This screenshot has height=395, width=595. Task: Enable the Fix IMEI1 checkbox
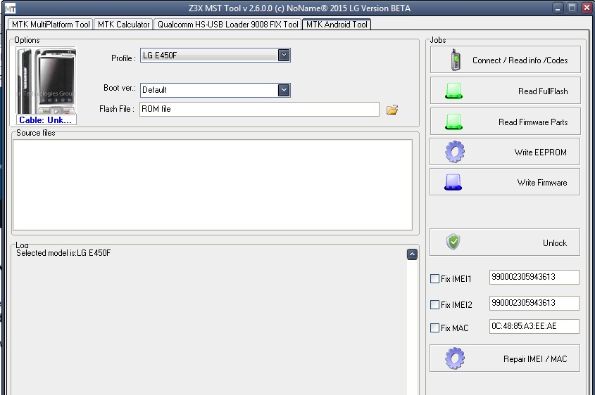435,279
